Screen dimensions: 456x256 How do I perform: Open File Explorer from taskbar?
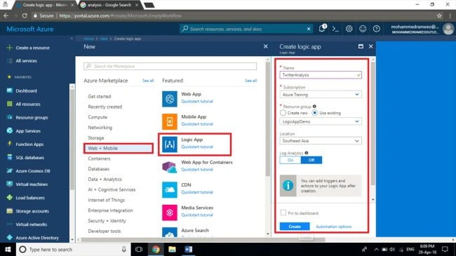click(x=172, y=249)
